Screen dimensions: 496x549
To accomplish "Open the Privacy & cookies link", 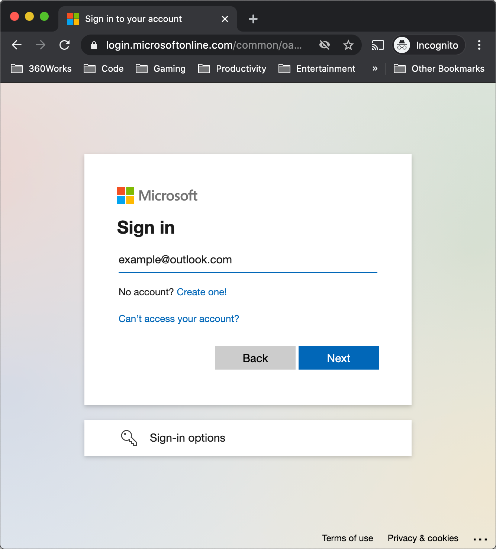I will 423,538.
